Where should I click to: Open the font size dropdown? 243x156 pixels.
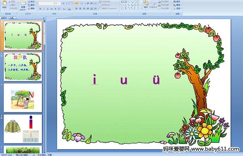(60, 3)
